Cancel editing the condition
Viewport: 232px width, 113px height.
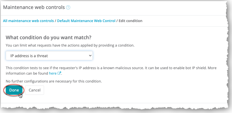[34, 90]
